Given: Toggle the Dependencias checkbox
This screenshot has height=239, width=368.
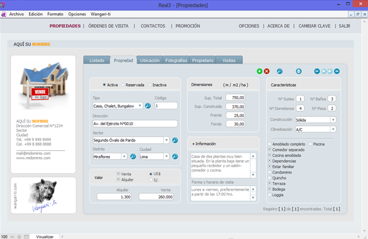Looking at the screenshot, I should click(269, 161).
